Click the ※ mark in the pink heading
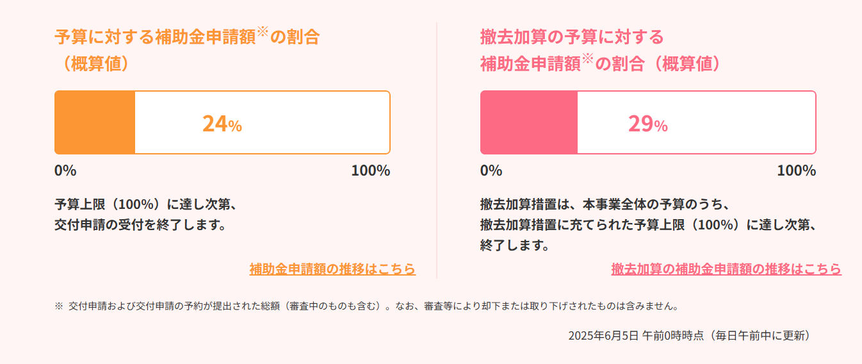This screenshot has height=364, width=862. [589, 59]
